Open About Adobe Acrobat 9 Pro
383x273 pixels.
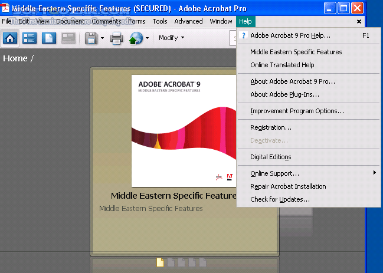pos(309,81)
